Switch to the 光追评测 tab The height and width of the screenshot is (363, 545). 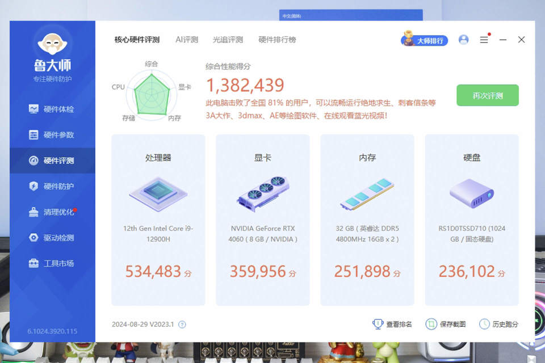[228, 40]
